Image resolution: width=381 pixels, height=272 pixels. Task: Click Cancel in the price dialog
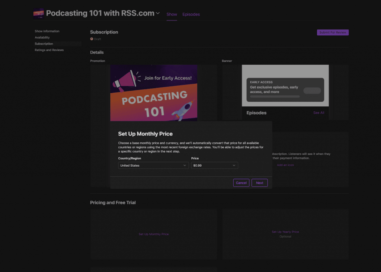[241, 183]
